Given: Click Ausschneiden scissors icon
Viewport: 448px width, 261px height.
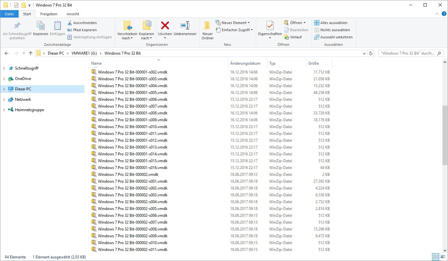Looking at the screenshot, I should pos(70,23).
